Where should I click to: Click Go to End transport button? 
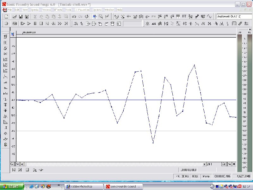(66, 23)
